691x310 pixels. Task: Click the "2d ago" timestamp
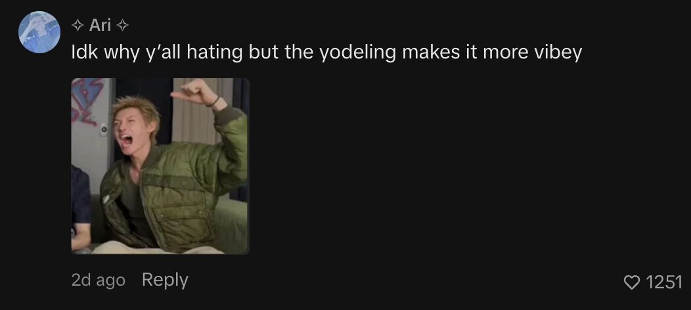[99, 280]
